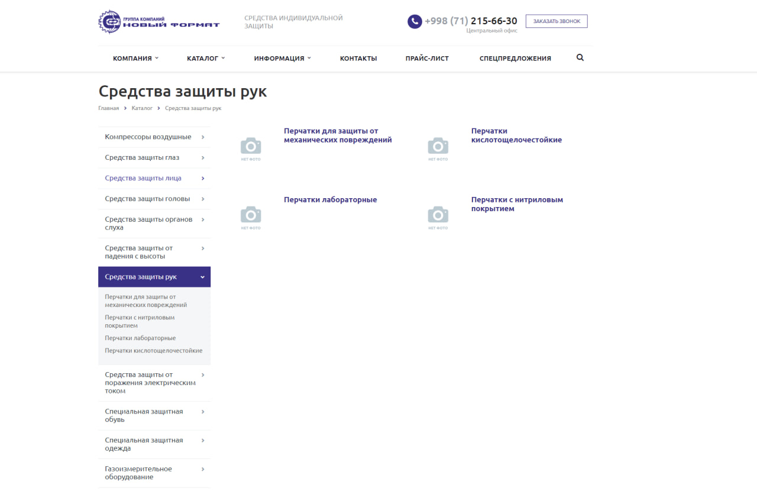Expand arrow beside Средства защиты от поражения электрическим током

click(203, 374)
